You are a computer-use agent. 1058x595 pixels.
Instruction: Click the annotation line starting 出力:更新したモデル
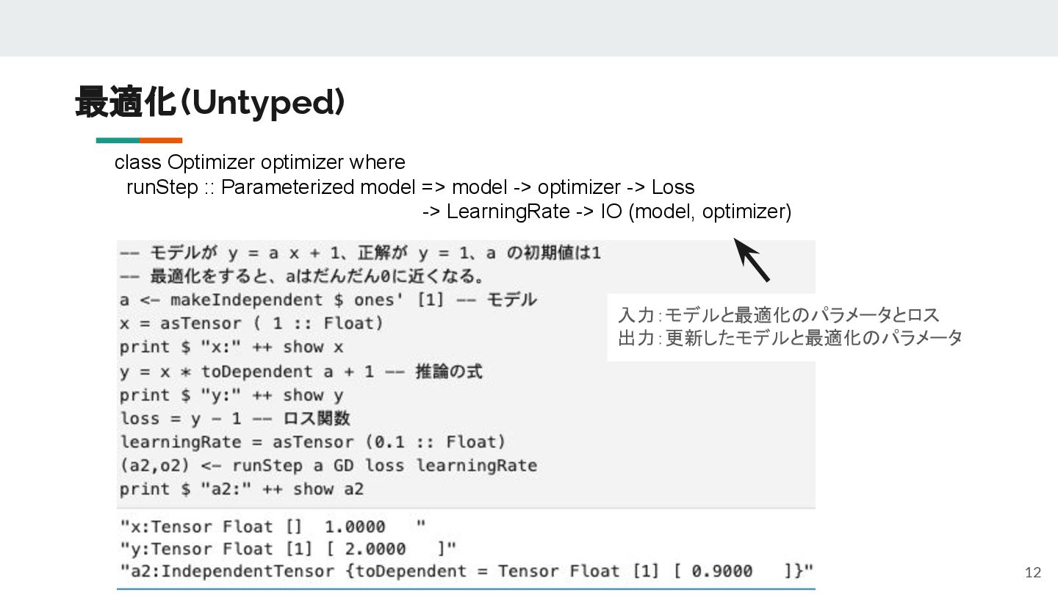tap(790, 339)
